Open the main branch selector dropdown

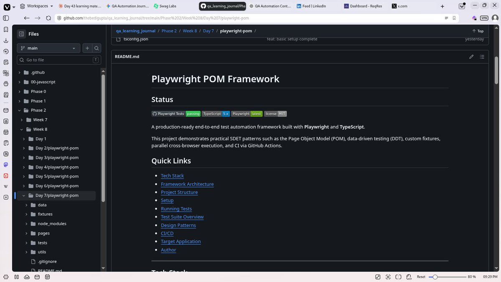[48, 48]
